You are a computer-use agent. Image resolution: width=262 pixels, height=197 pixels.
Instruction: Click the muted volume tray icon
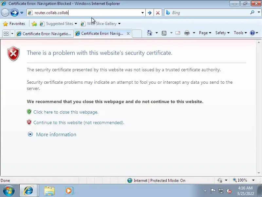click(229, 191)
